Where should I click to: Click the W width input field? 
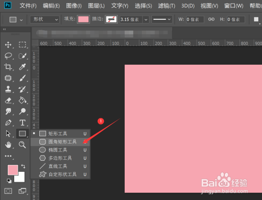click(x=195, y=19)
